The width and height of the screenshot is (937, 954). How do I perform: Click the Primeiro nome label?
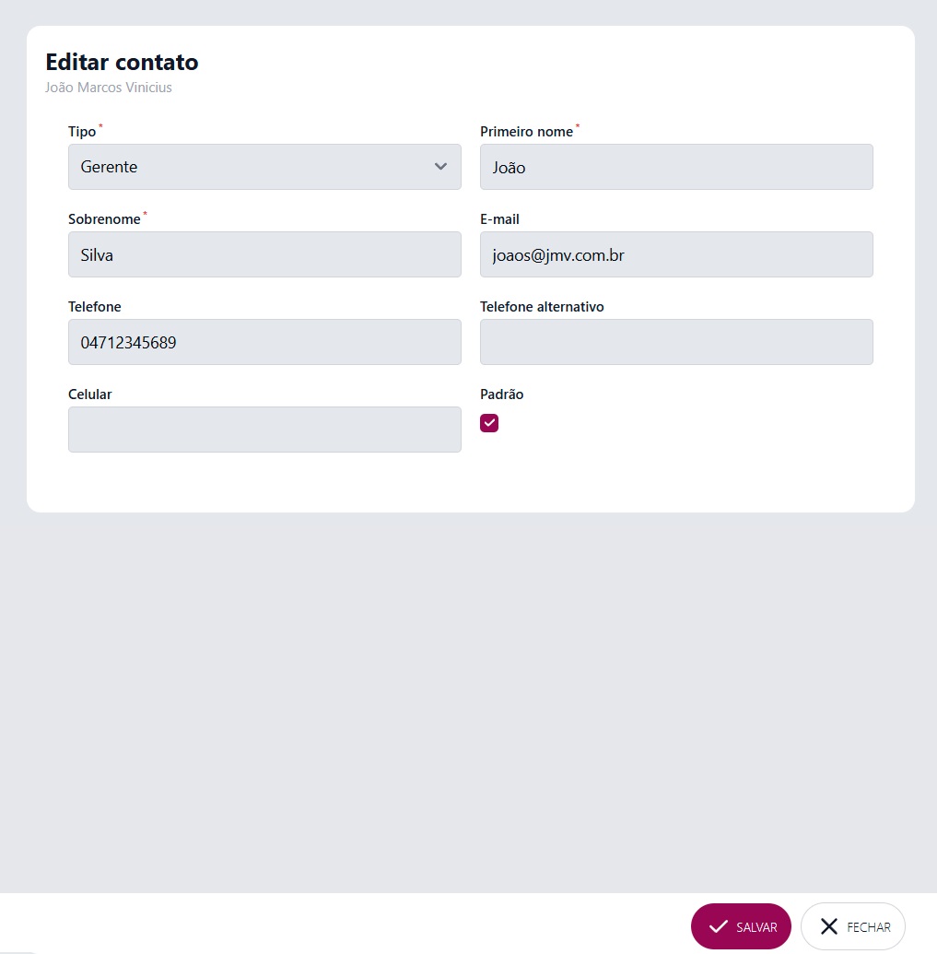[527, 132]
